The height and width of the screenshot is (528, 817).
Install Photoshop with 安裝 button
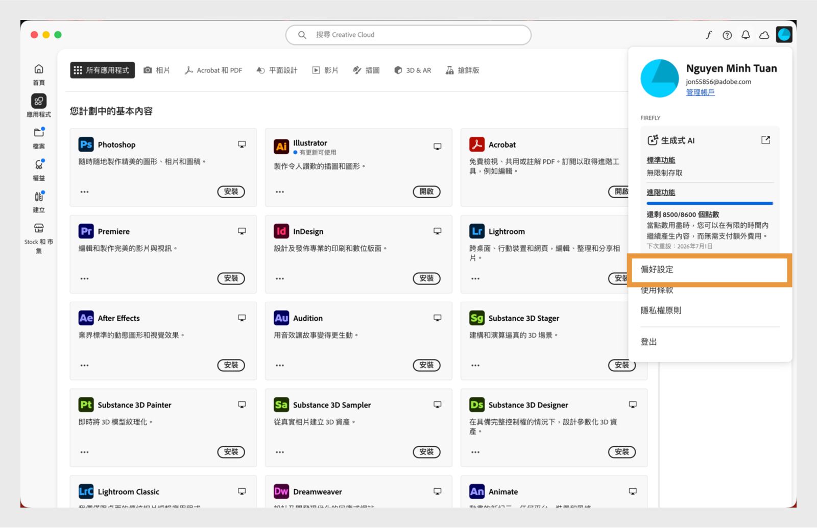click(231, 191)
